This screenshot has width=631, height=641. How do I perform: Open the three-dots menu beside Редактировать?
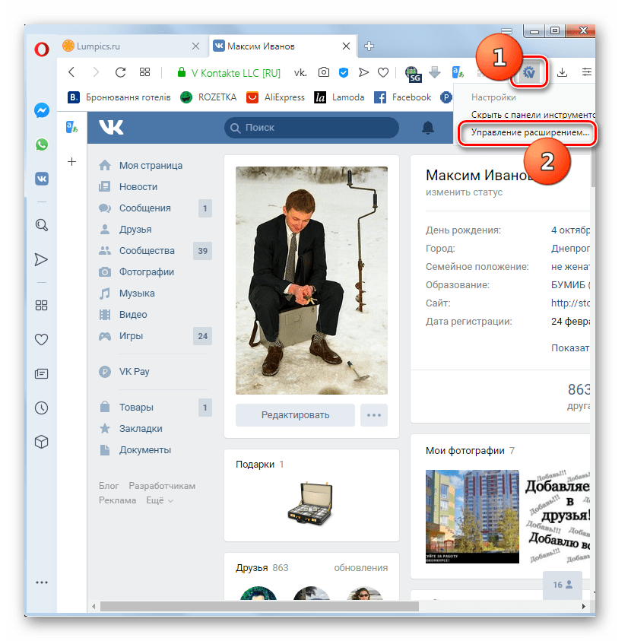(373, 414)
